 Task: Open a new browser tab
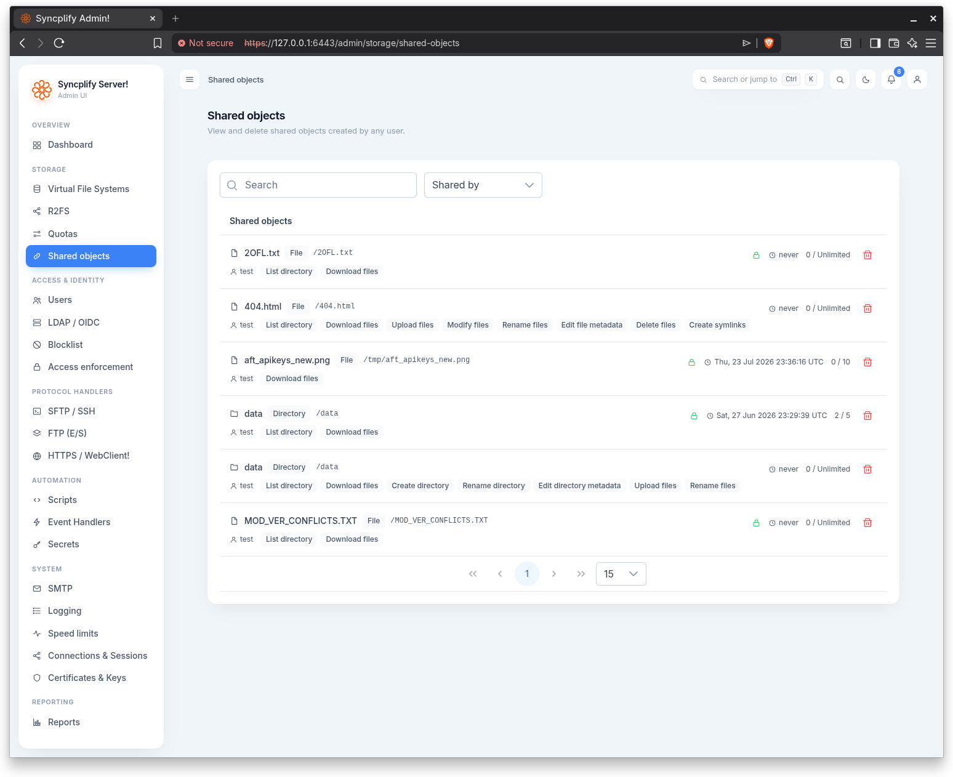click(x=175, y=18)
